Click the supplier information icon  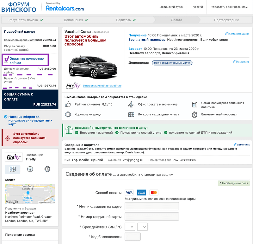click(30, 170)
